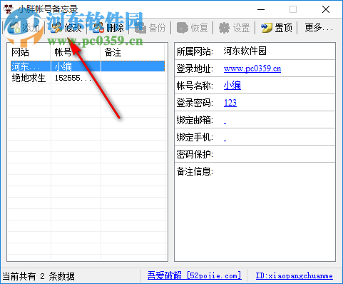Screen dimensions: 343x284
Task: Click the 河东软件园 site name value
Action: pyautogui.click(x=245, y=51)
